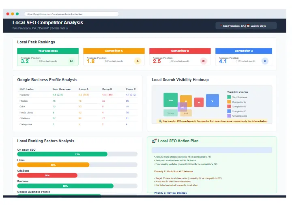Image resolution: width=292 pixels, height=205 pixels.
Task: Click the 'Local Ranking Factors Analysis' heading
Action: pos(45,141)
